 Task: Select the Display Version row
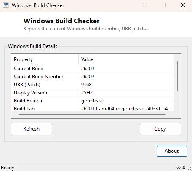pos(93,93)
